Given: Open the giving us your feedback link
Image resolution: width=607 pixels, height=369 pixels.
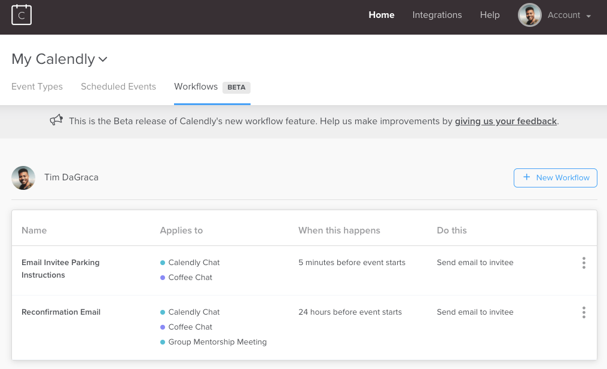Looking at the screenshot, I should pos(505,121).
